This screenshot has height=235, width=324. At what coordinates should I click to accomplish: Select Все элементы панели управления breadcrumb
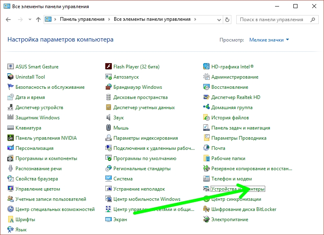[152, 20]
